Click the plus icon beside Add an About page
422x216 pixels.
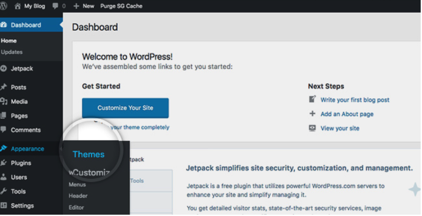pos(312,114)
